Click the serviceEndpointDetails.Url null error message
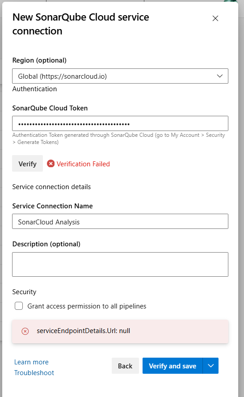The width and height of the screenshot is (244, 397). pyautogui.click(x=84, y=331)
